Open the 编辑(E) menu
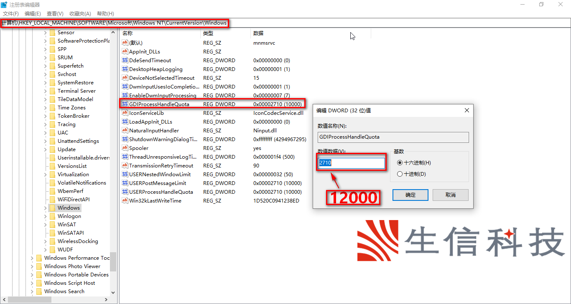 (32, 13)
